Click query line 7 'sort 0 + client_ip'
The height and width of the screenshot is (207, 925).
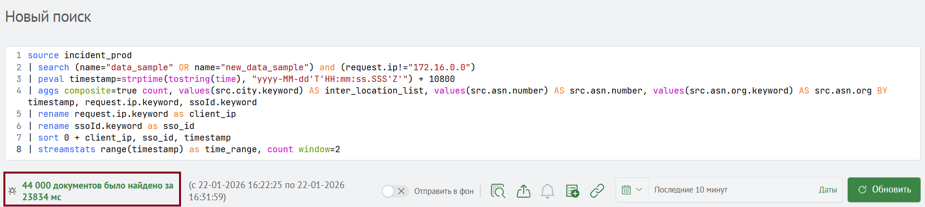pos(129,138)
